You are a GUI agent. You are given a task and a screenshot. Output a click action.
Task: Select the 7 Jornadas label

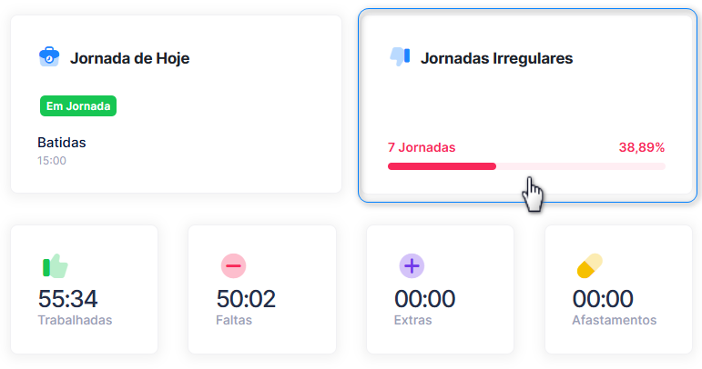[x=422, y=147]
